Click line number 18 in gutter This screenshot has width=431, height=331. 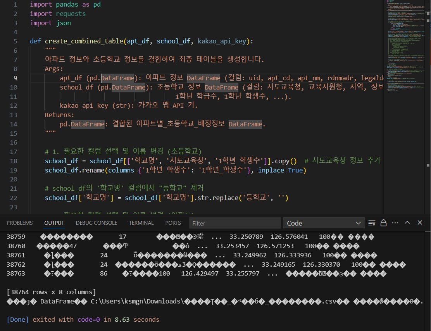[14, 161]
